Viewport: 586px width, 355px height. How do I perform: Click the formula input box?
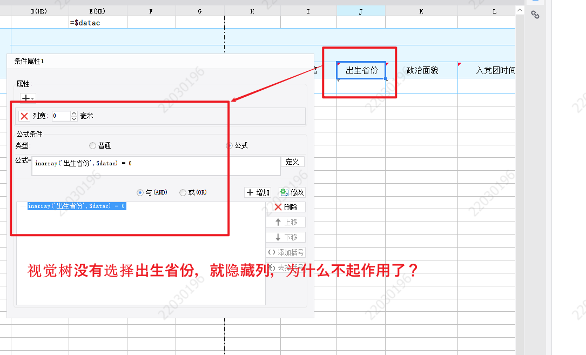click(x=156, y=166)
